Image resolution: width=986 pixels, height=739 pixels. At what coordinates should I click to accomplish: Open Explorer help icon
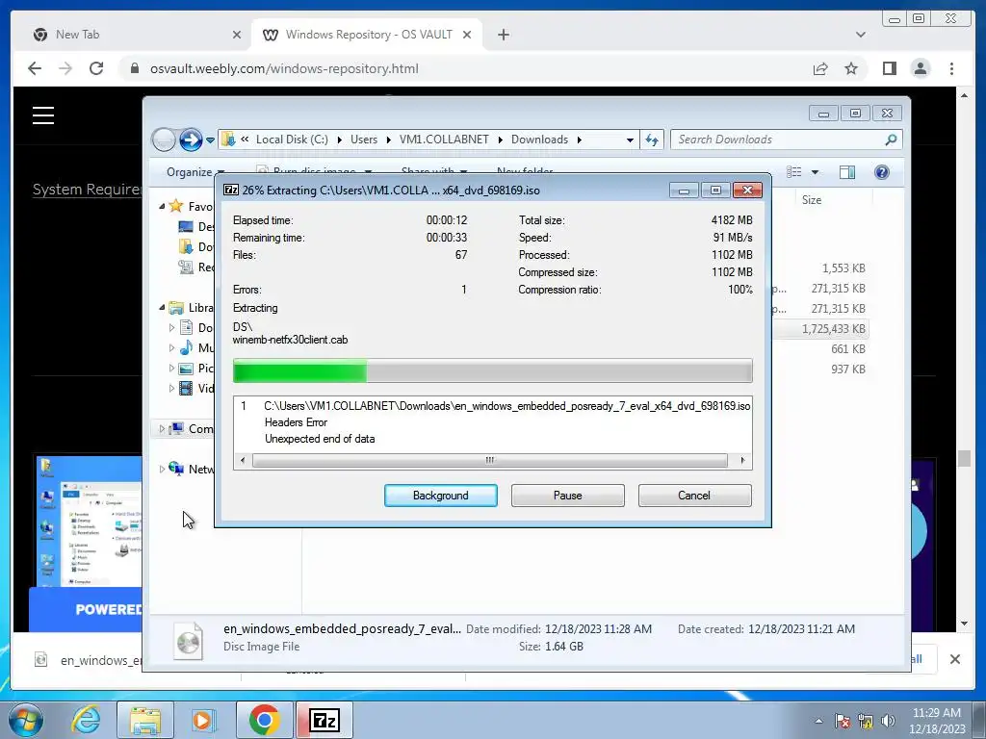(x=882, y=172)
